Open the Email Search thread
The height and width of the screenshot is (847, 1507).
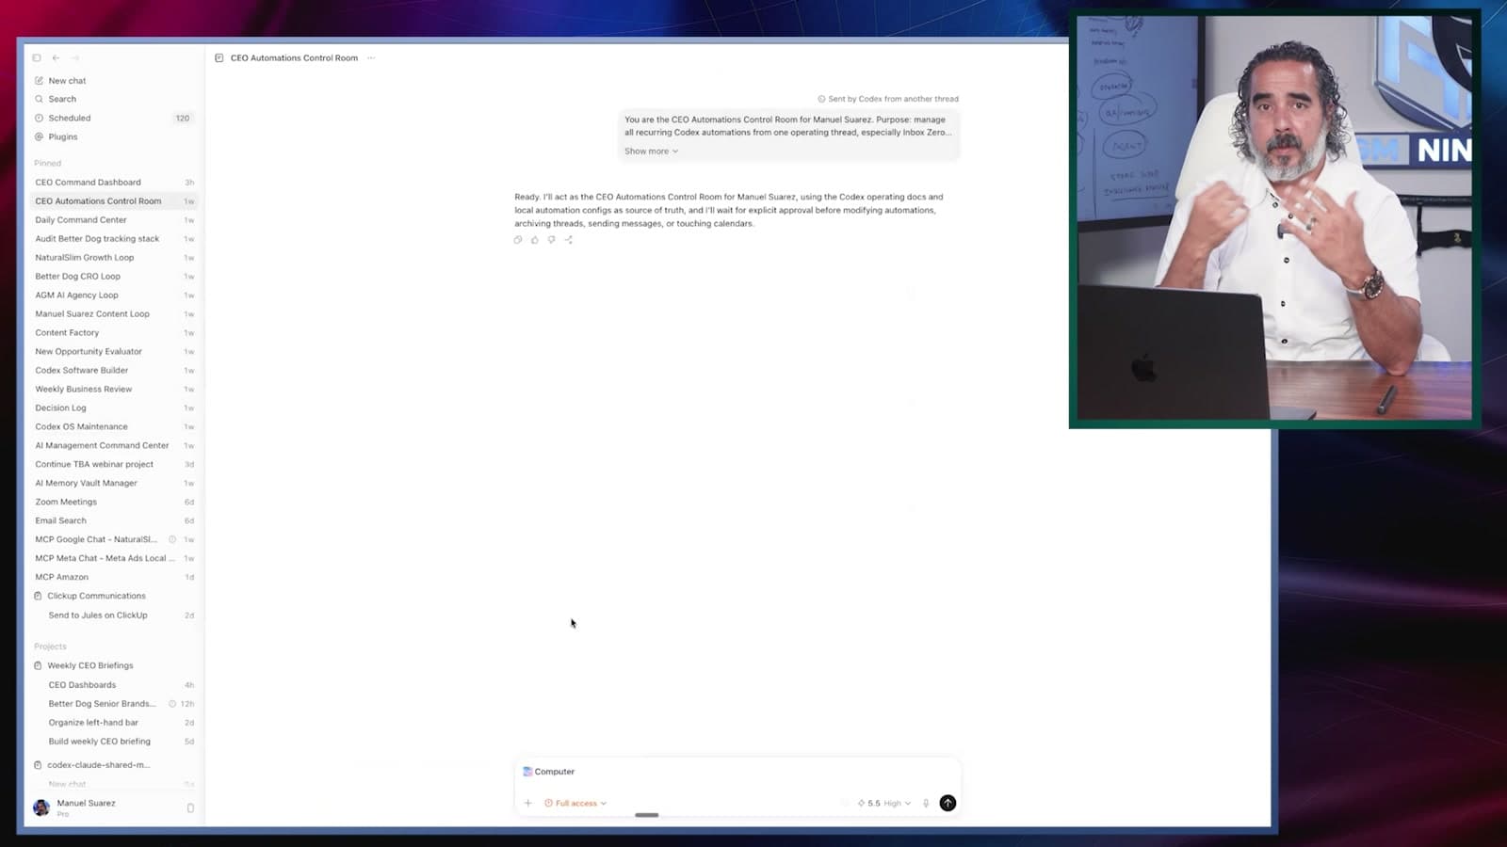(113, 521)
